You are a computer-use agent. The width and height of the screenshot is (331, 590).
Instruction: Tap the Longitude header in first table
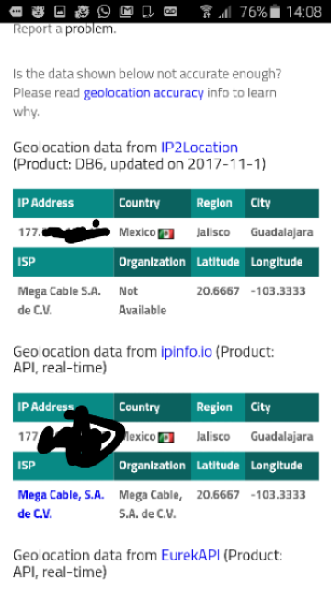point(276,262)
